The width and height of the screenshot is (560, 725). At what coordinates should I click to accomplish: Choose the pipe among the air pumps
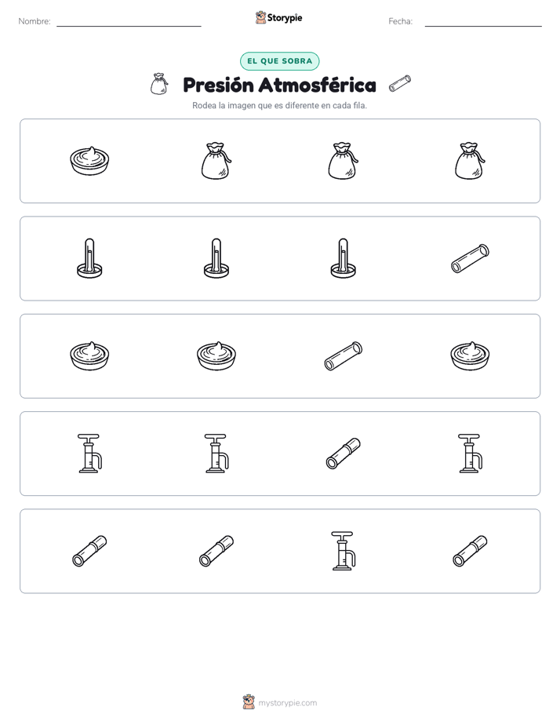coord(344,454)
